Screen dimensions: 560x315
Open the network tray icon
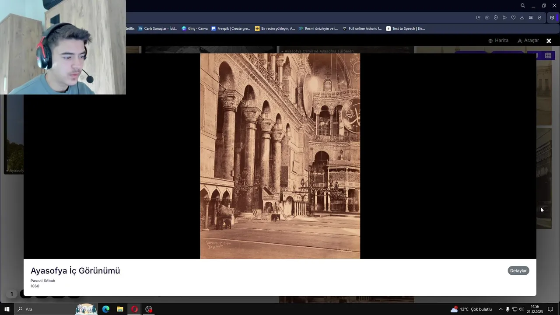click(x=514, y=309)
